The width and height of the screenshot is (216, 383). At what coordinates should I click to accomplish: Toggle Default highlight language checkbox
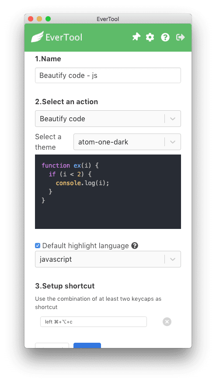tap(38, 246)
